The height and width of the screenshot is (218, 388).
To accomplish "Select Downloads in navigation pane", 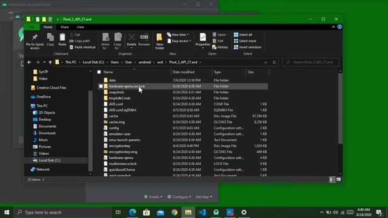I will coord(47,133).
